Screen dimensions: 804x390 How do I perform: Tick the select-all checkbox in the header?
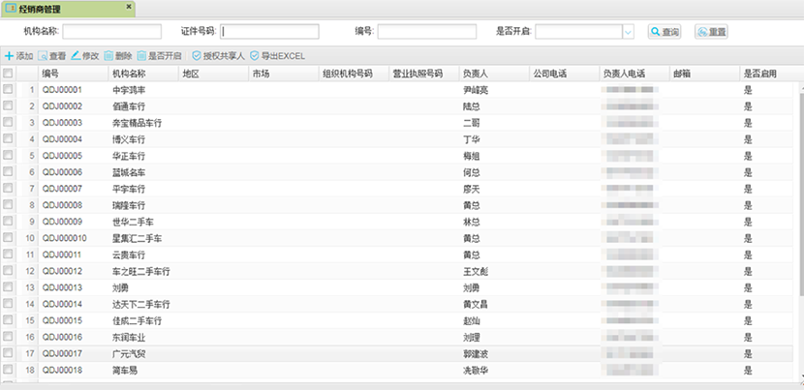tap(9, 74)
